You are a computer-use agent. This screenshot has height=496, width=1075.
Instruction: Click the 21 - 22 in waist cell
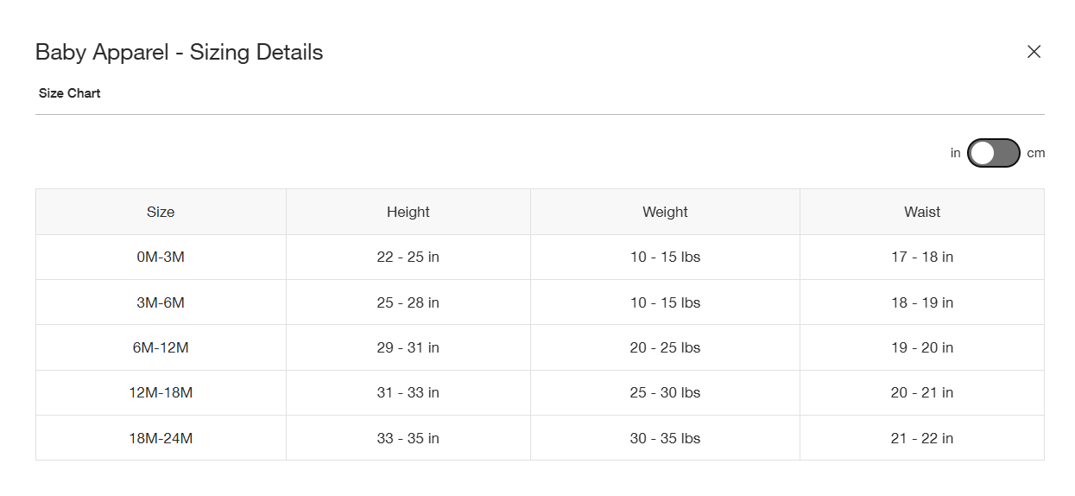click(922, 438)
